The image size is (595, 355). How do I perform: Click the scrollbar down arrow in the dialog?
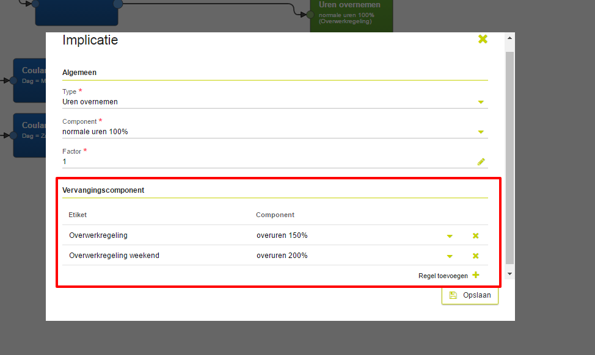click(x=509, y=274)
